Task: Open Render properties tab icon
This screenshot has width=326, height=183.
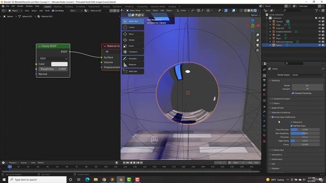Action: pyautogui.click(x=264, y=75)
